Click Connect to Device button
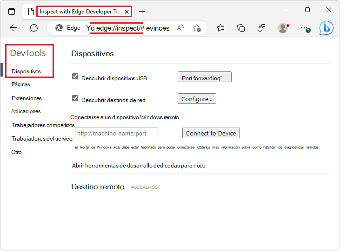 (x=211, y=133)
